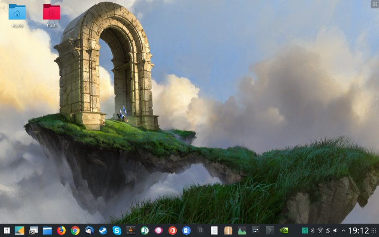The height and width of the screenshot is (237, 379).
Task: Open the pink round app icon in taskbar
Action: click(x=159, y=230)
